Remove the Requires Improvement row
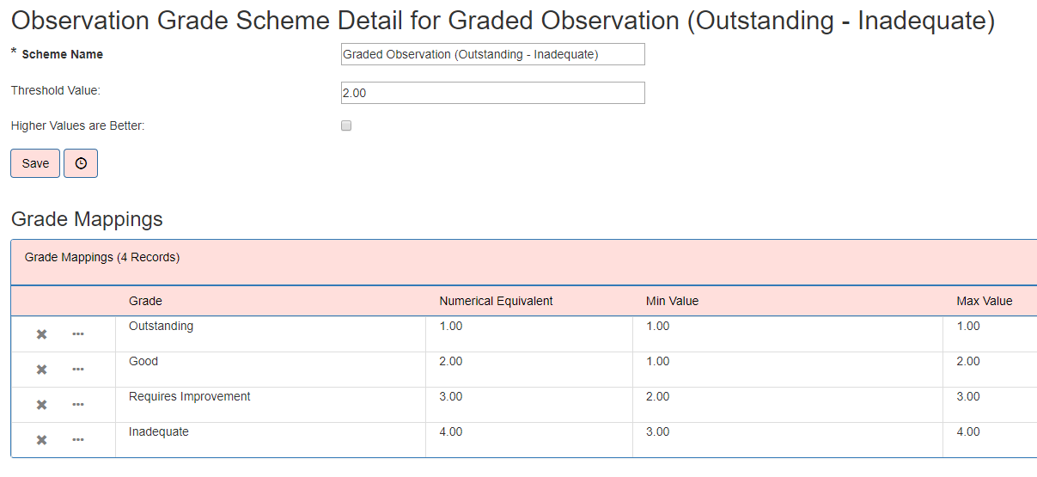This screenshot has width=1037, height=477. pyautogui.click(x=41, y=405)
